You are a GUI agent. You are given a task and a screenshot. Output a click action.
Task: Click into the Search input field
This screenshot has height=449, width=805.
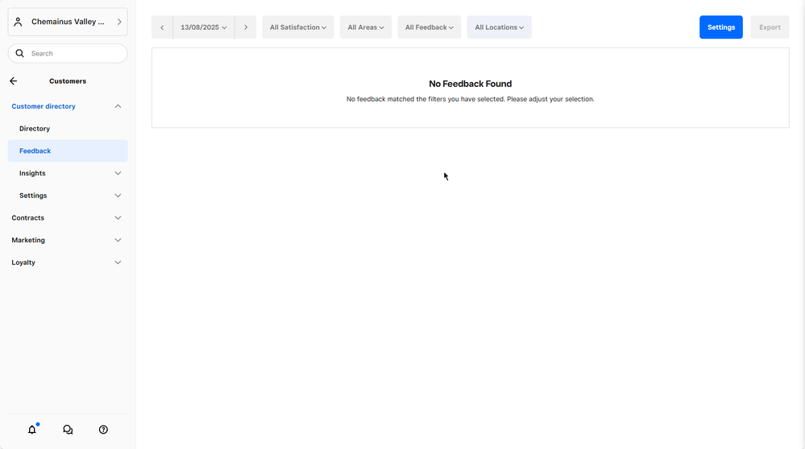pos(77,53)
